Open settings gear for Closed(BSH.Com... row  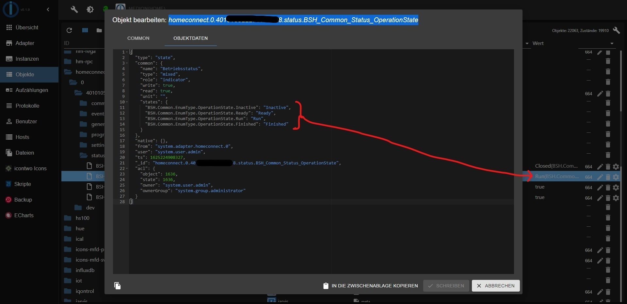[616, 167]
